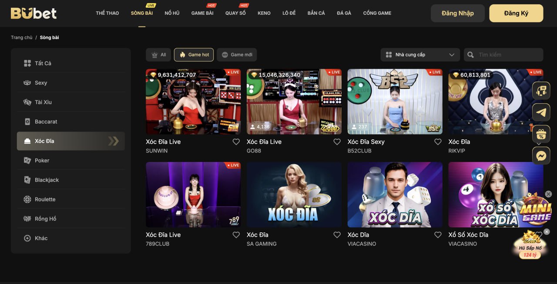Open the gift promotions percent icon
The width and height of the screenshot is (557, 284).
tap(541, 134)
